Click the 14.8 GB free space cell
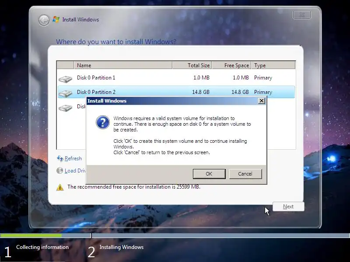 (240, 92)
